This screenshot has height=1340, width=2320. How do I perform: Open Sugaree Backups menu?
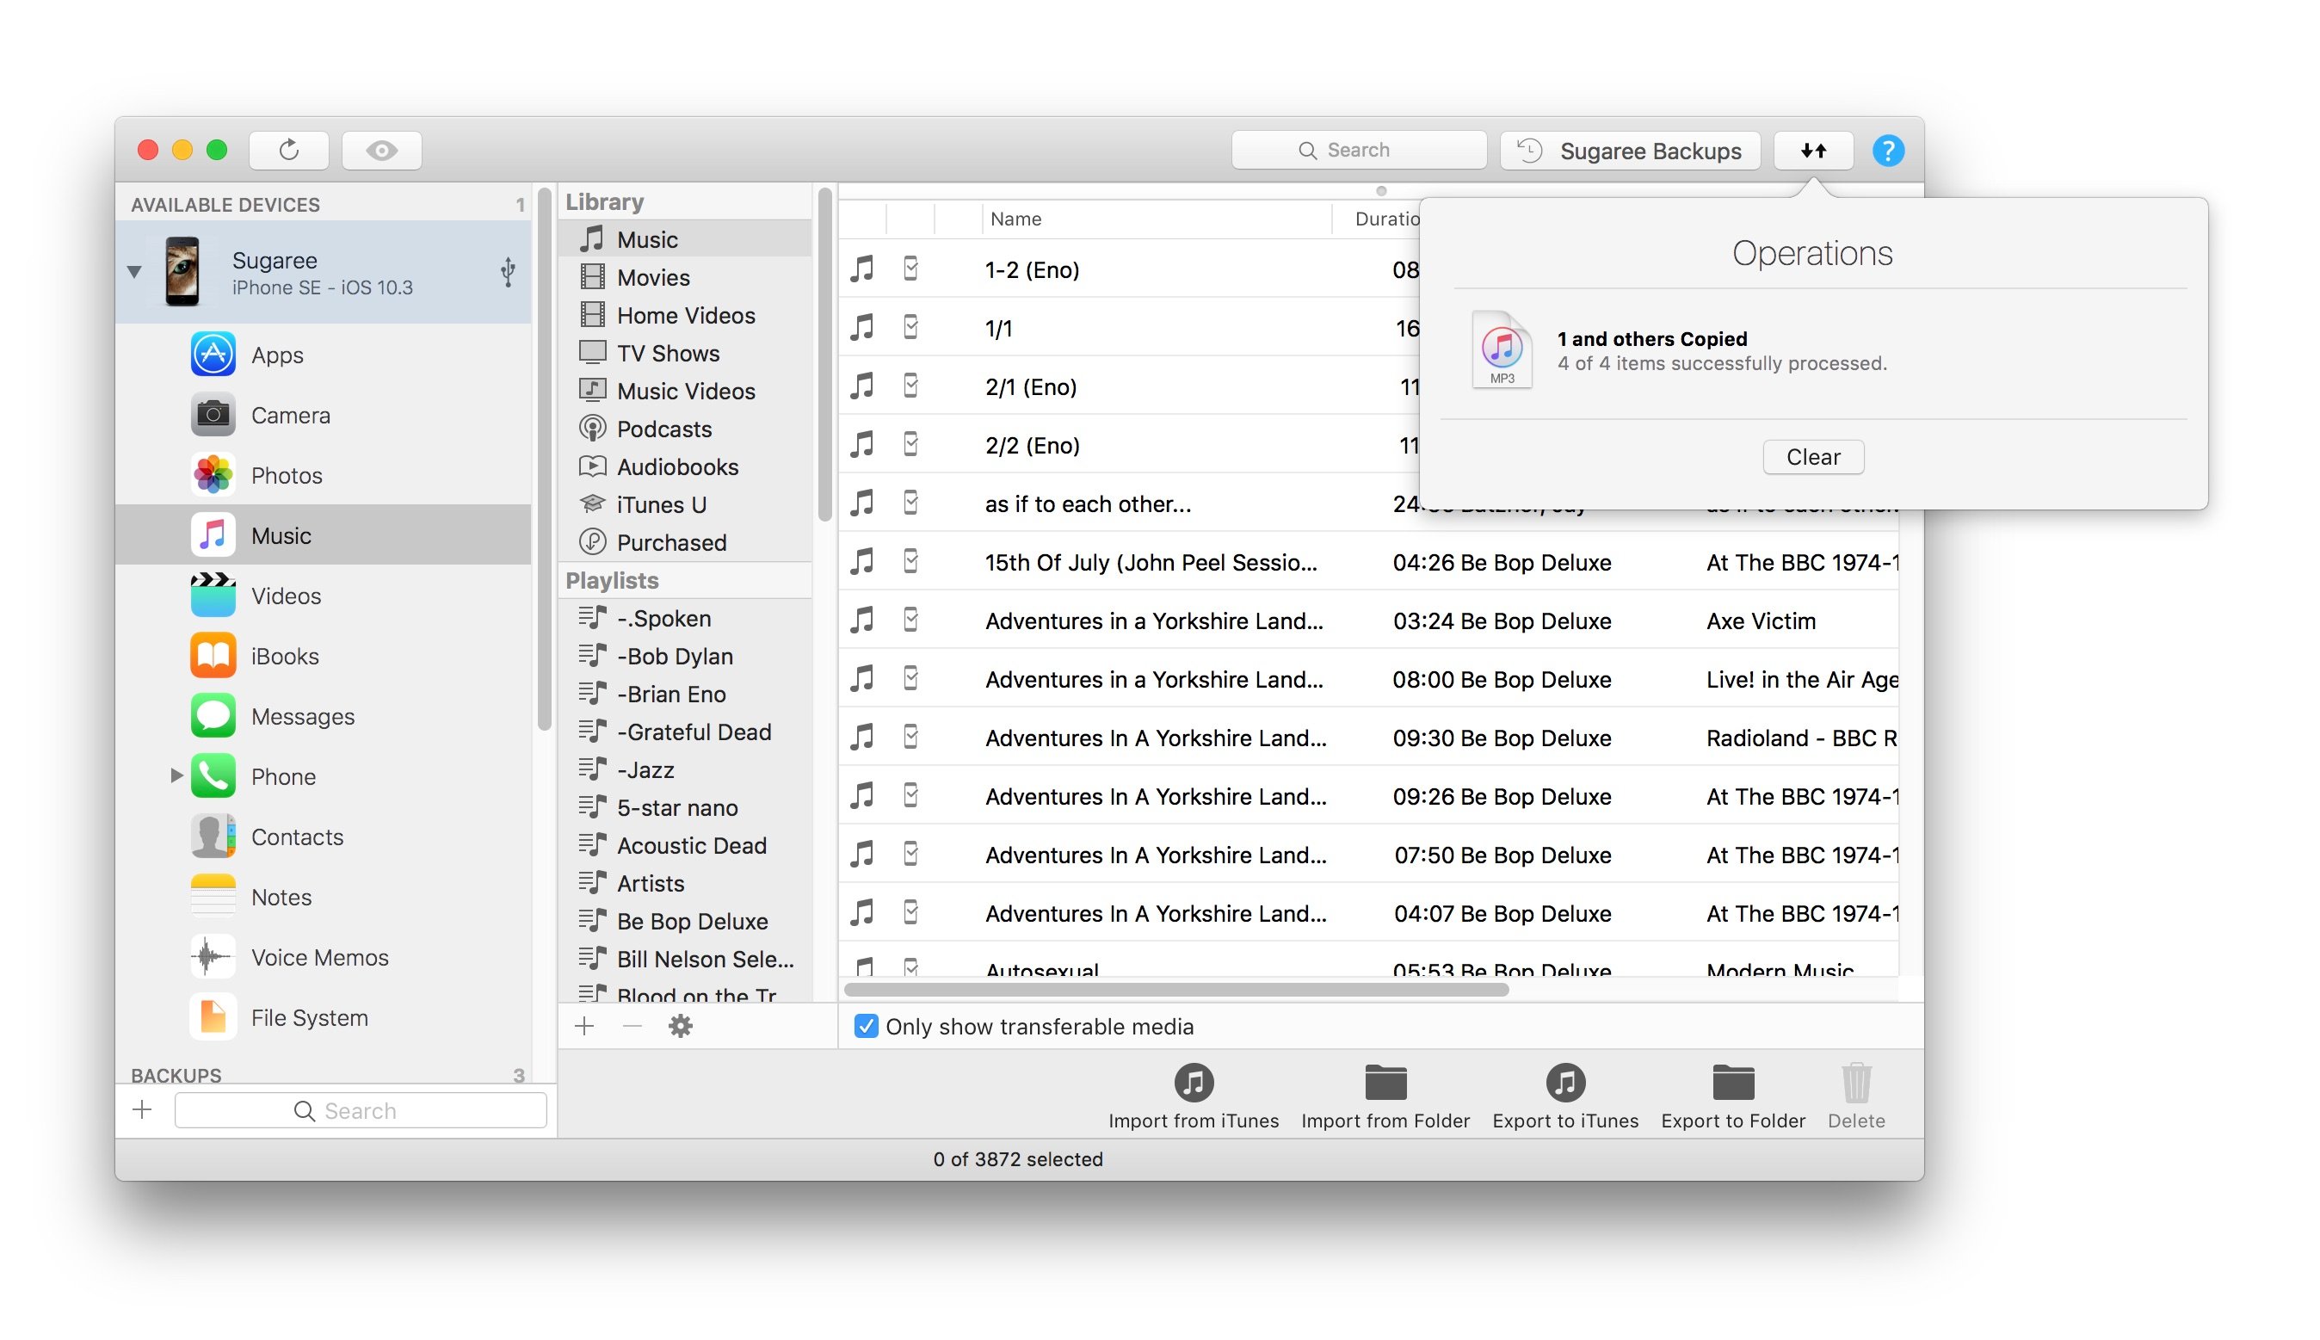[1630, 150]
